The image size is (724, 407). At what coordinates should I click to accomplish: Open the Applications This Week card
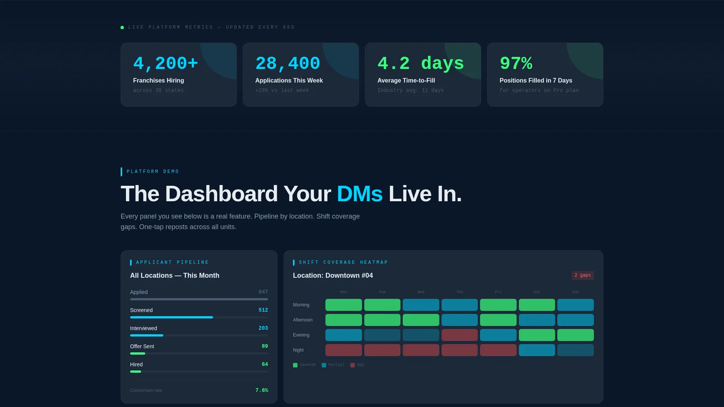(301, 75)
